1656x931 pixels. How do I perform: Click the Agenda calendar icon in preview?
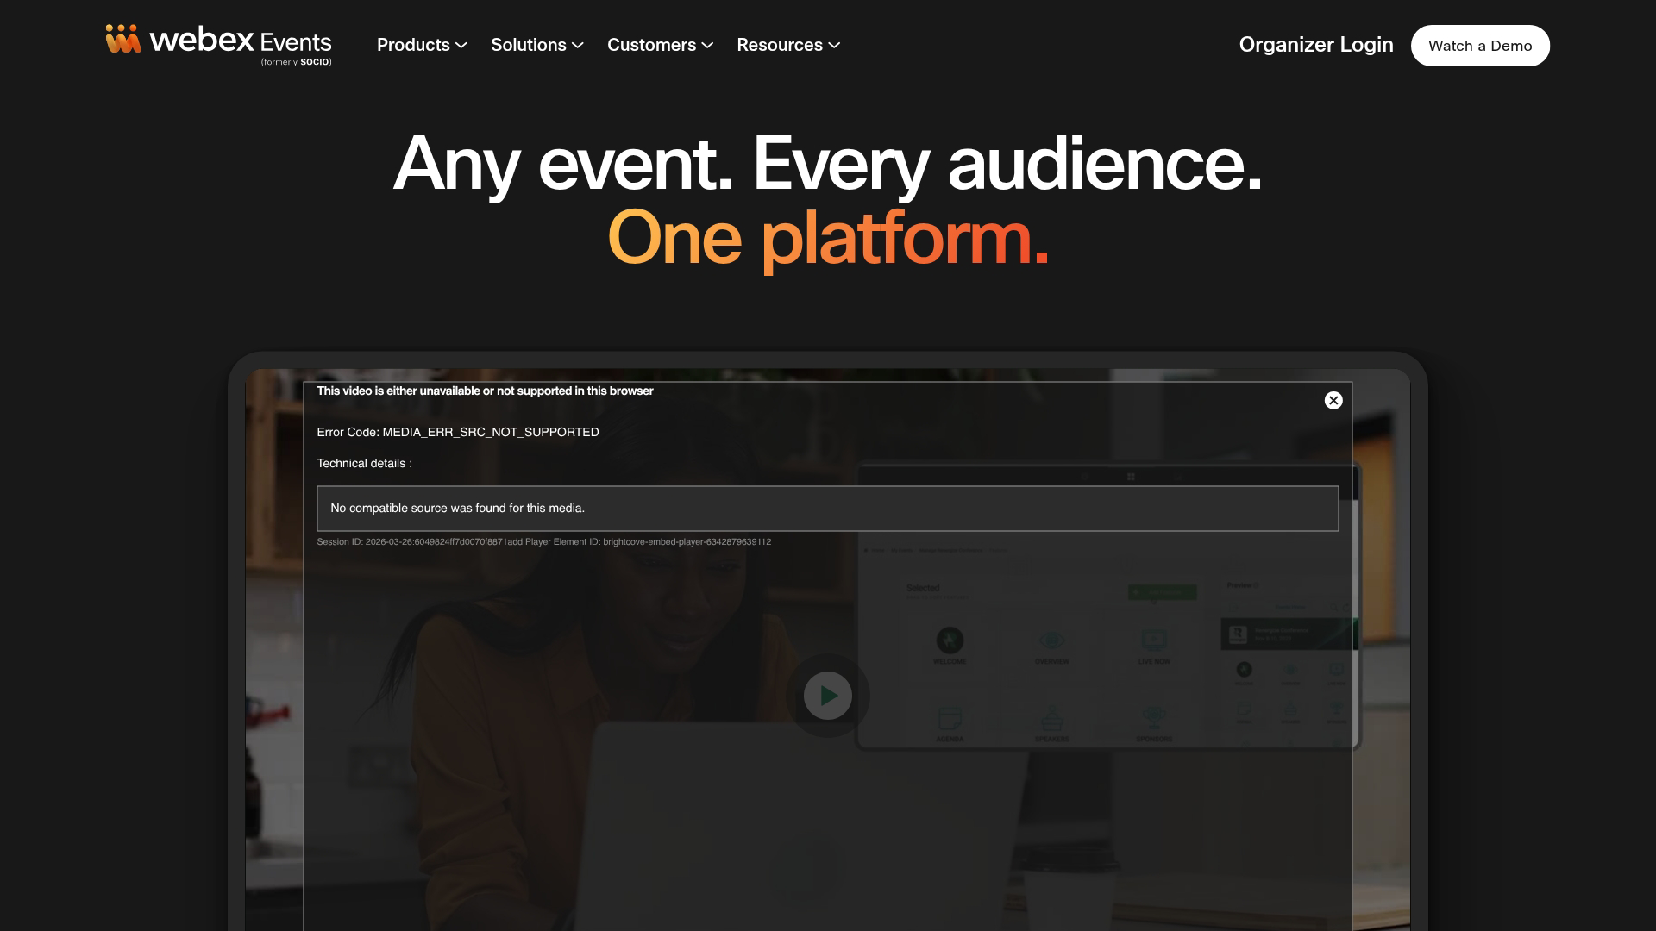[950, 718]
